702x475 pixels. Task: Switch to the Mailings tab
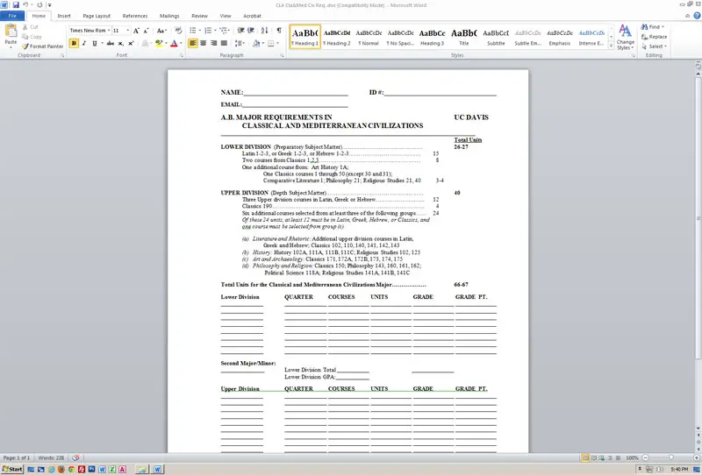(x=169, y=16)
